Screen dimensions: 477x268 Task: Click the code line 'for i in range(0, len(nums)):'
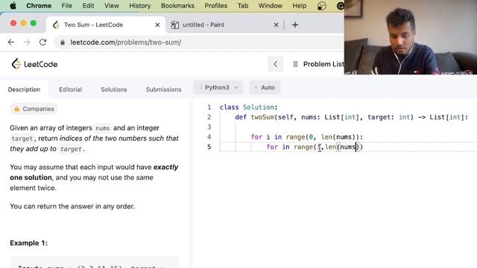pyautogui.click(x=306, y=137)
